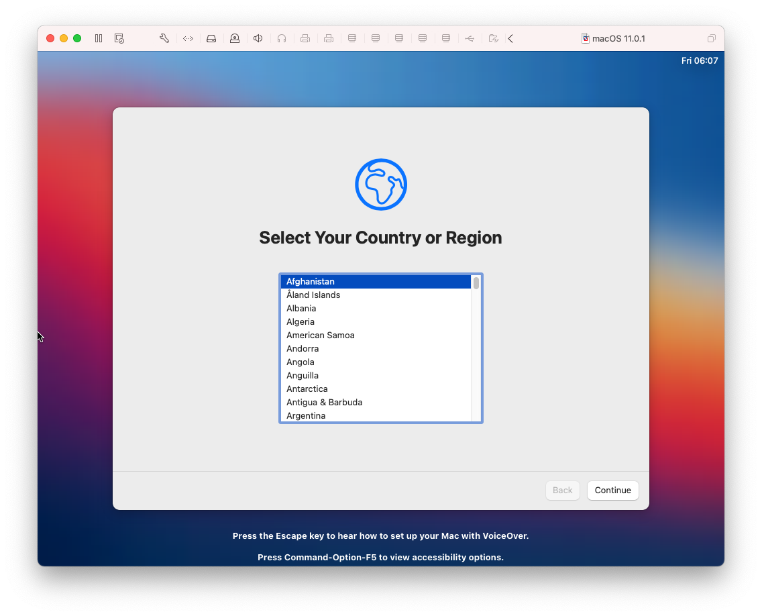Select Åland Islands in the country list
The image size is (762, 616).
(313, 295)
